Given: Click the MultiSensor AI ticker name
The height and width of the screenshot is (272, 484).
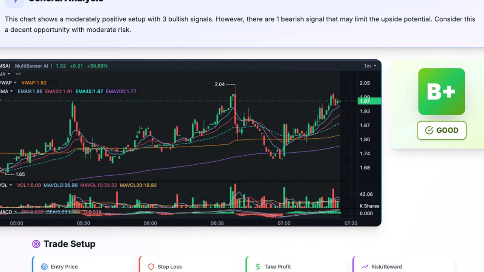Looking at the screenshot, I should pos(31,66).
